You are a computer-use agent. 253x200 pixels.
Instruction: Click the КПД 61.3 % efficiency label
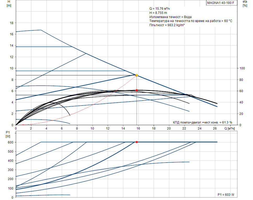202,122
